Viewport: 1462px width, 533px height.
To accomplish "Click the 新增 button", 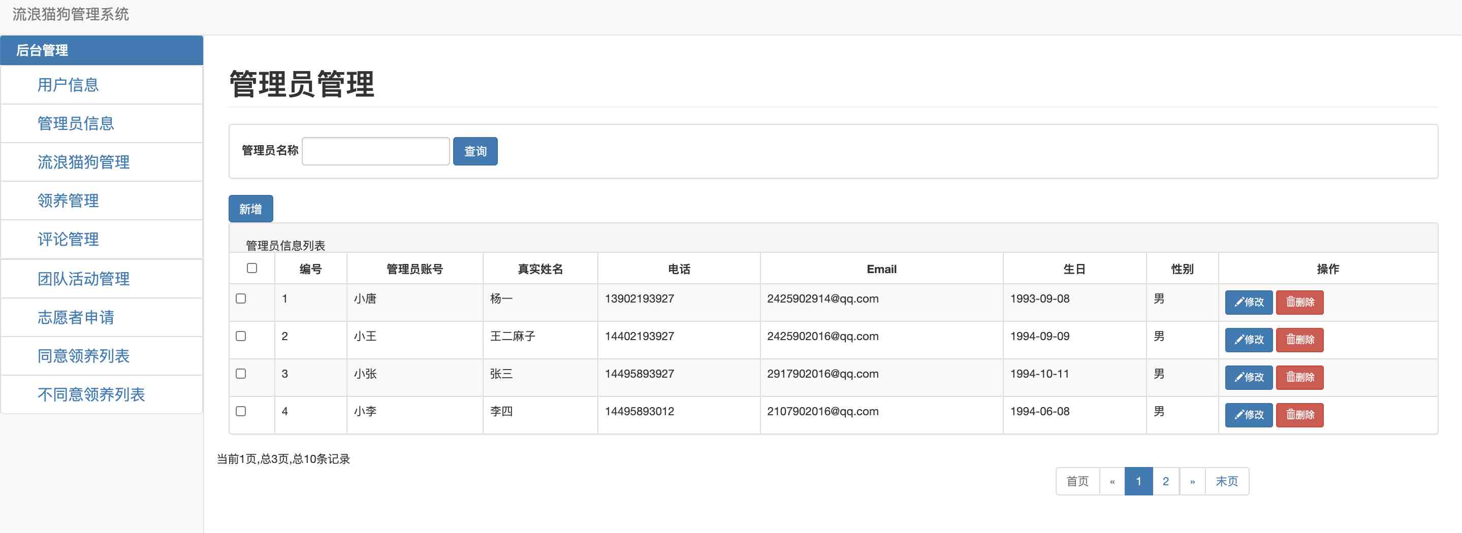I will click(250, 209).
